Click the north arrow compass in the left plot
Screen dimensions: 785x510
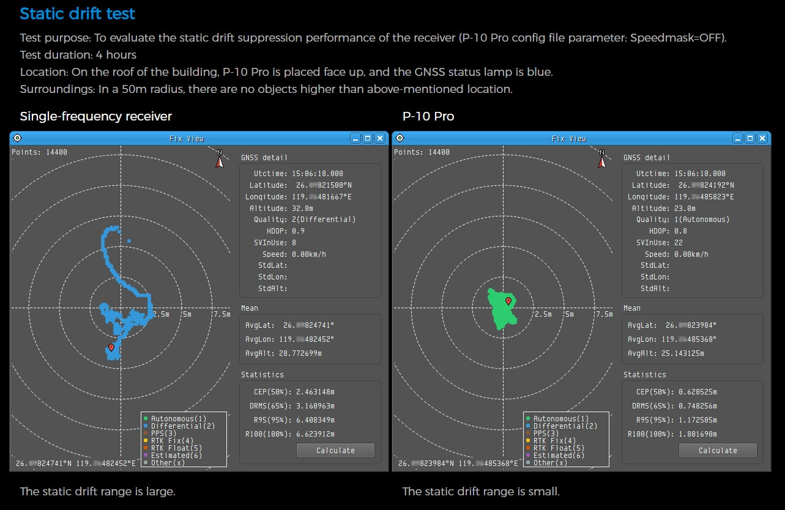219,159
